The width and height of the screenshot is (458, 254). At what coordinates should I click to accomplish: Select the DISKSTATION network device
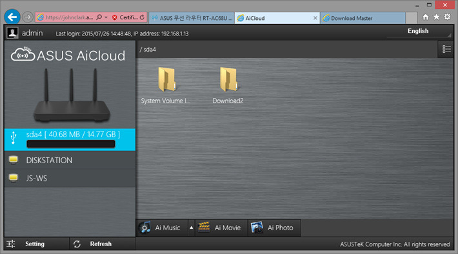pos(70,160)
